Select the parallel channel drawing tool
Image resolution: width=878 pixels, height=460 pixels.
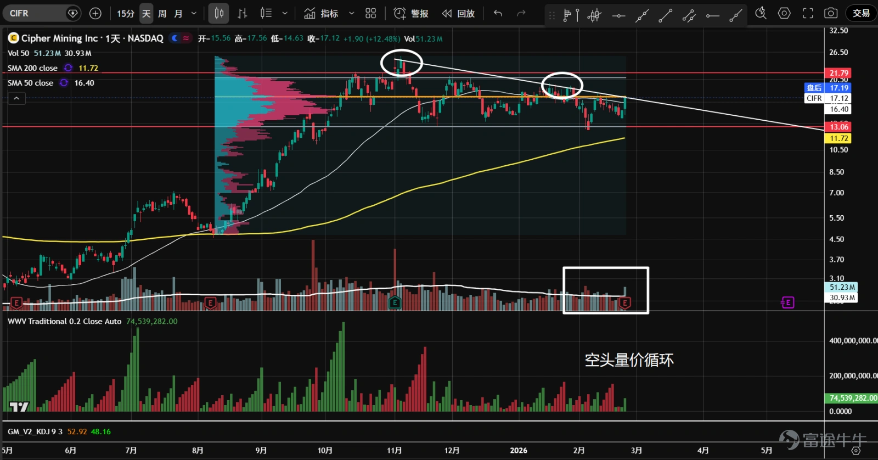689,15
